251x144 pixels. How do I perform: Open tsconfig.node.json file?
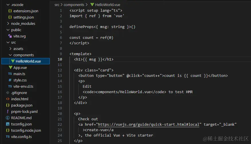coord(26,130)
